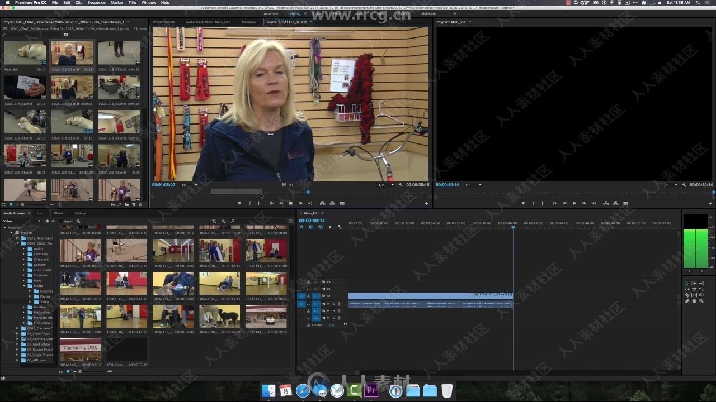Click the Source monitor Overwrite button
The image size is (716, 402).
point(332,203)
